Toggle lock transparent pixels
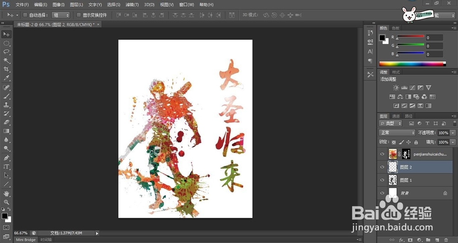This screenshot has width=458, height=243. click(x=394, y=142)
